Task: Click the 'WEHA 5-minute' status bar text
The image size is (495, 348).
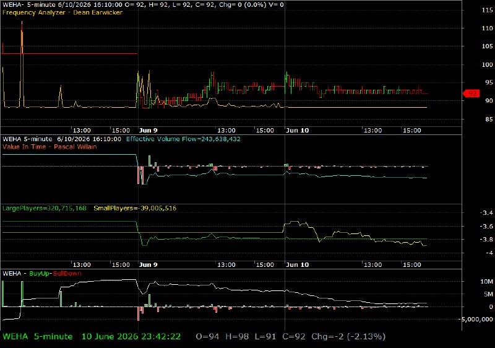Action: click(38, 337)
